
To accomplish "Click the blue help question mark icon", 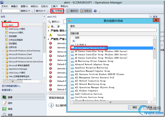I will pos(95,11).
